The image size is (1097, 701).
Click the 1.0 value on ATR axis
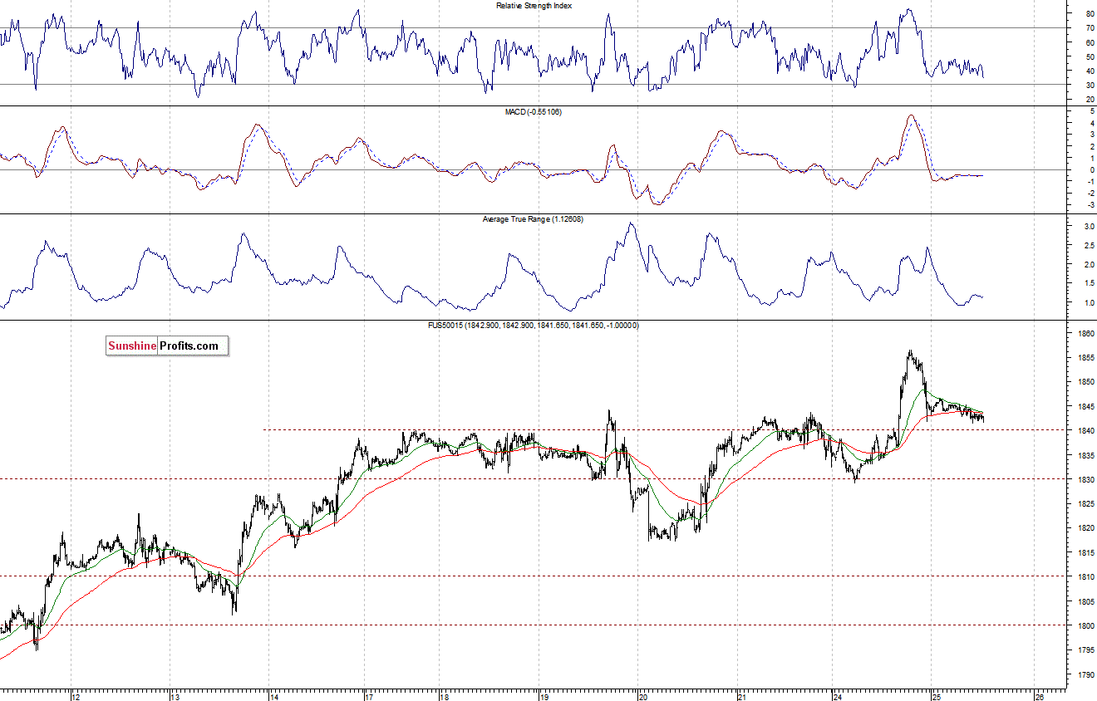(x=1088, y=302)
